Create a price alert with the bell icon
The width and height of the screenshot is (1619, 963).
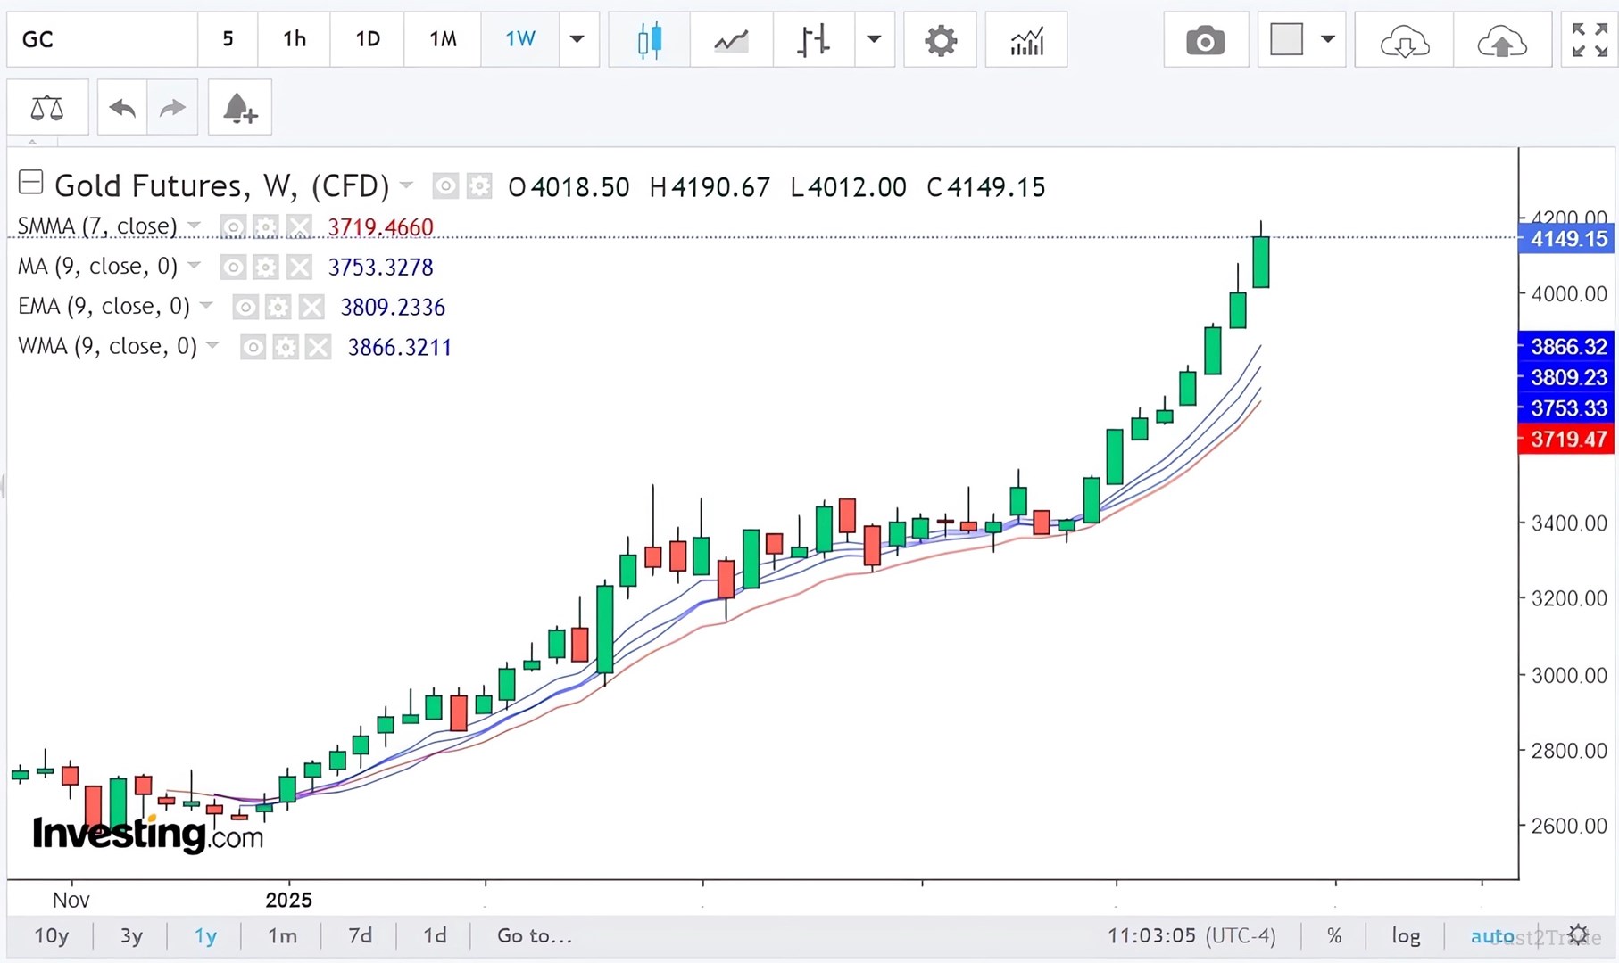coord(238,106)
